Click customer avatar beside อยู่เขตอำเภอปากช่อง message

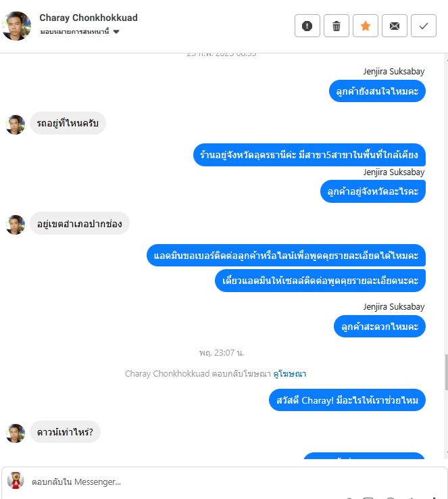point(16,224)
